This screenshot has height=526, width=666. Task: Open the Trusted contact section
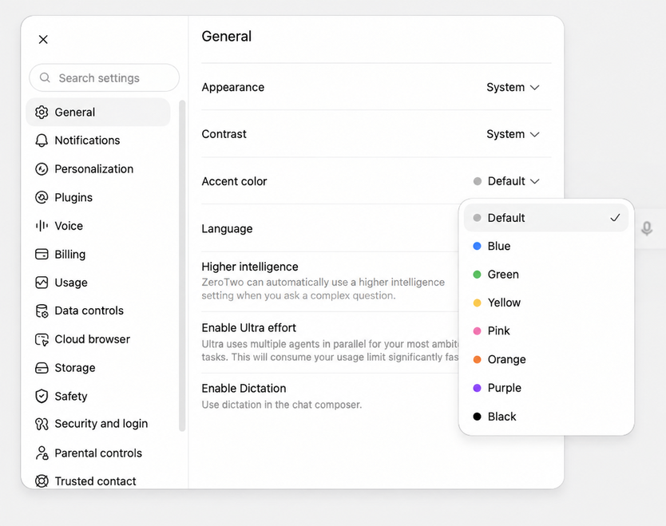pyautogui.click(x=98, y=481)
